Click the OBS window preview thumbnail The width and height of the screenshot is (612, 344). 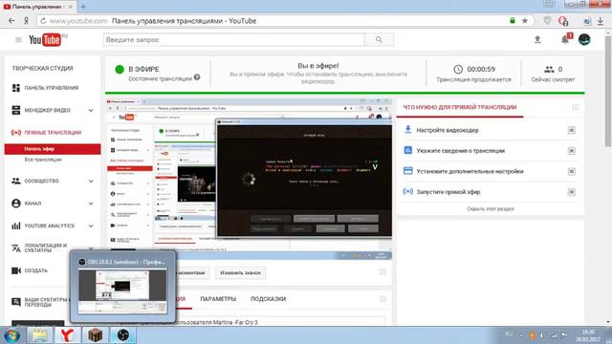click(122, 291)
